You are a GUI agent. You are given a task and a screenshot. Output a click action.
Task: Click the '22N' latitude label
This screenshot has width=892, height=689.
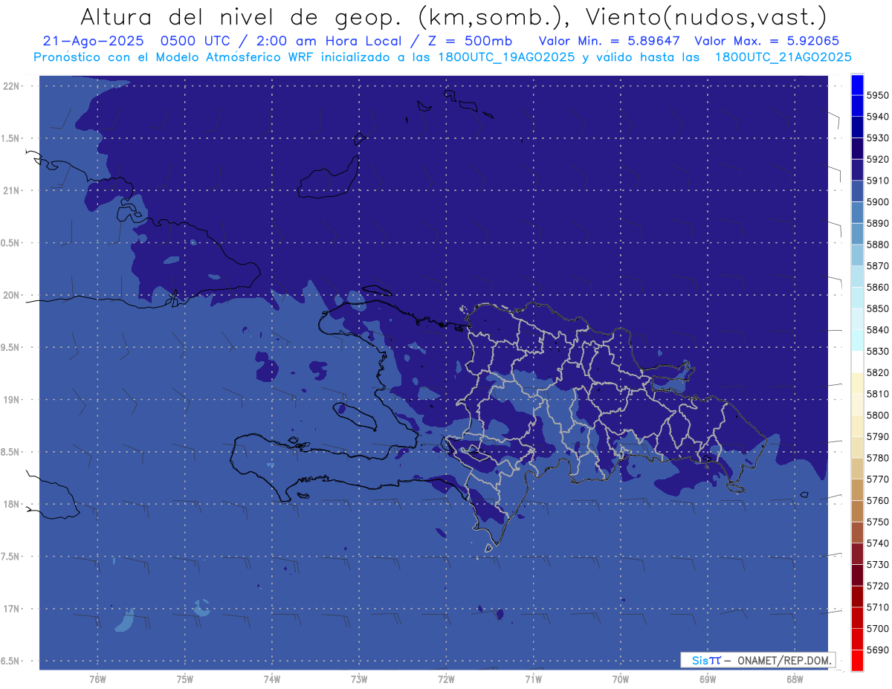10,86
